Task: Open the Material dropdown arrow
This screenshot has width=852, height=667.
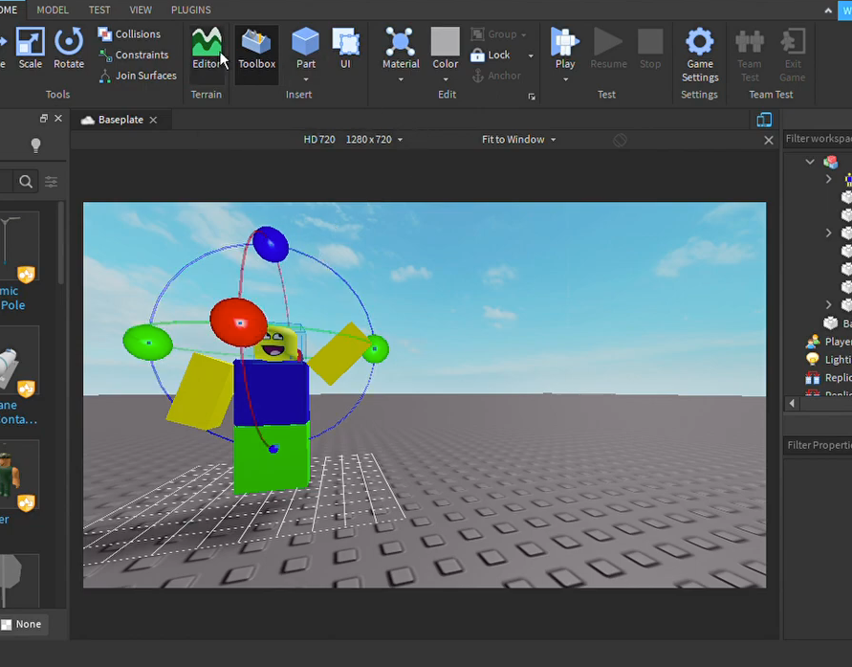Action: click(x=401, y=79)
